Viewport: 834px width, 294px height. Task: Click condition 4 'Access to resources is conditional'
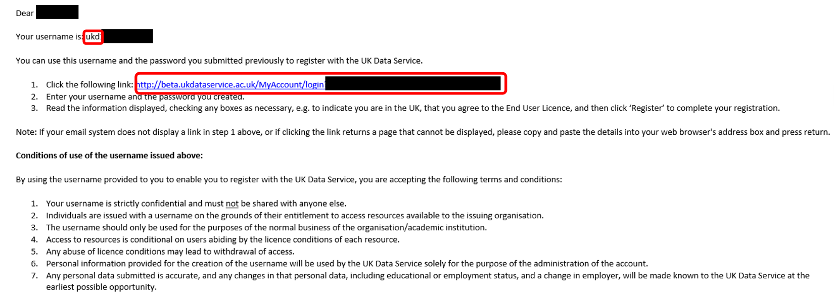click(x=223, y=240)
